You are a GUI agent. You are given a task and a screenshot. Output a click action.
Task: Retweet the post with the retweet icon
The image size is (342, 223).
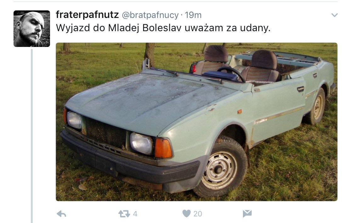tap(124, 214)
